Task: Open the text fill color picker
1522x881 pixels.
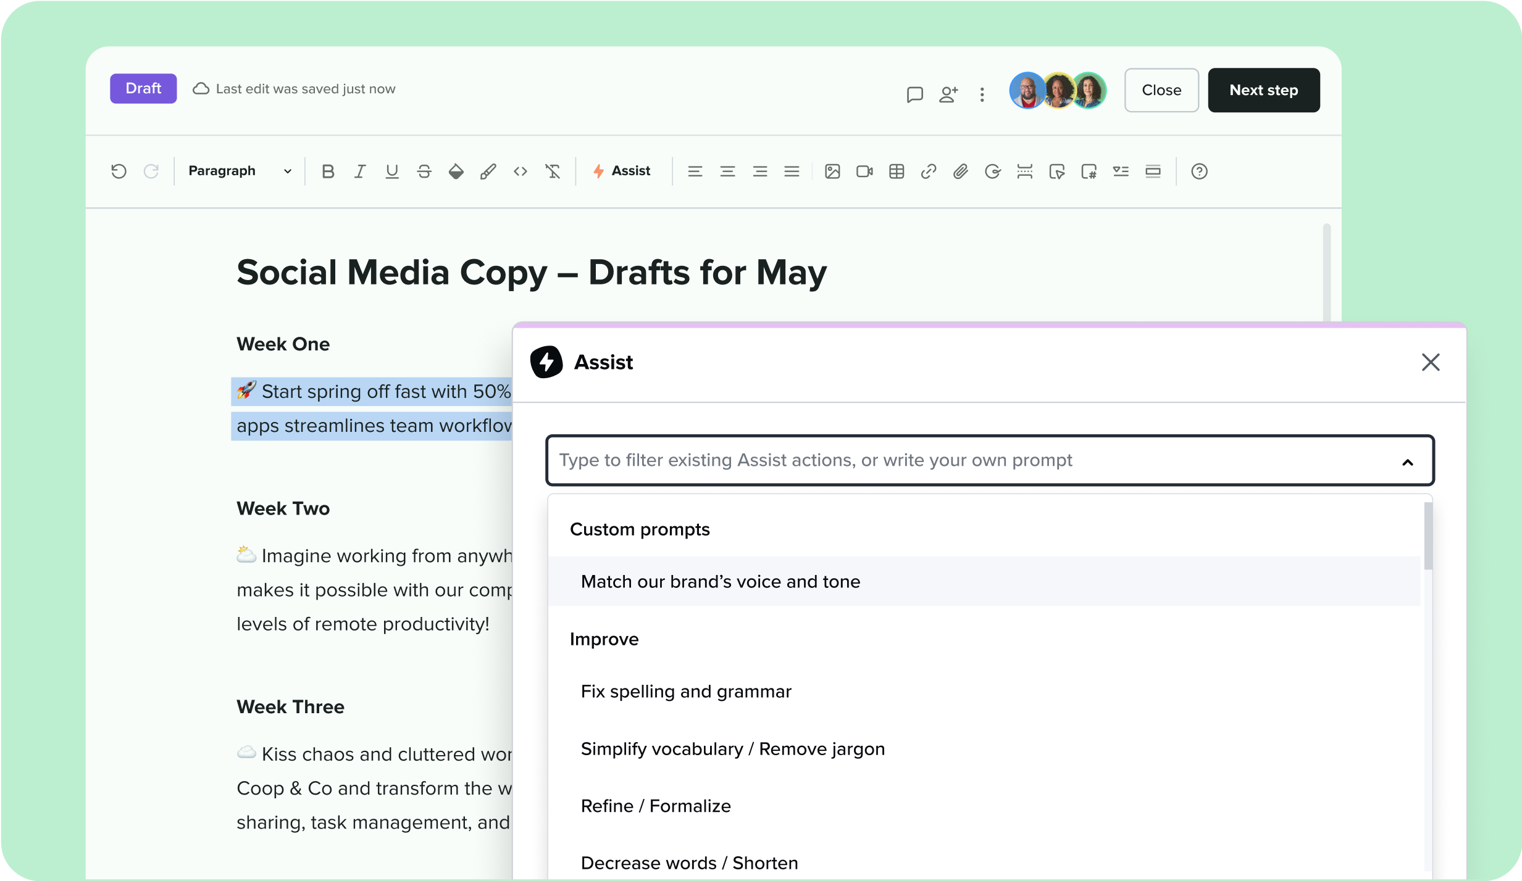Action: coord(456,172)
